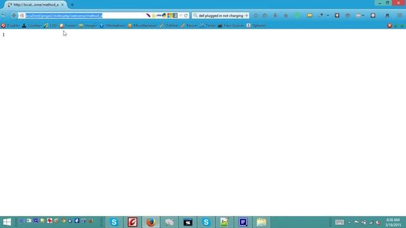This screenshot has width=406, height=228.
Task: Click the green circle toolbar icon
Action: (298, 15)
